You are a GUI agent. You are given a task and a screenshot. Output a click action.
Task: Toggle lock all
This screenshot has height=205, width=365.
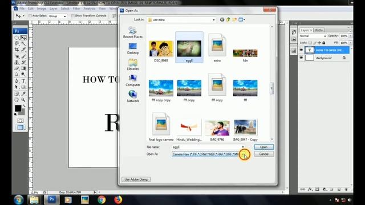pyautogui.click(x=323, y=43)
